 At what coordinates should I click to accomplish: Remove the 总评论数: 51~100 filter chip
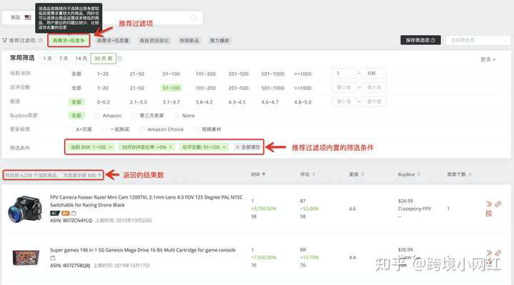(x=224, y=147)
